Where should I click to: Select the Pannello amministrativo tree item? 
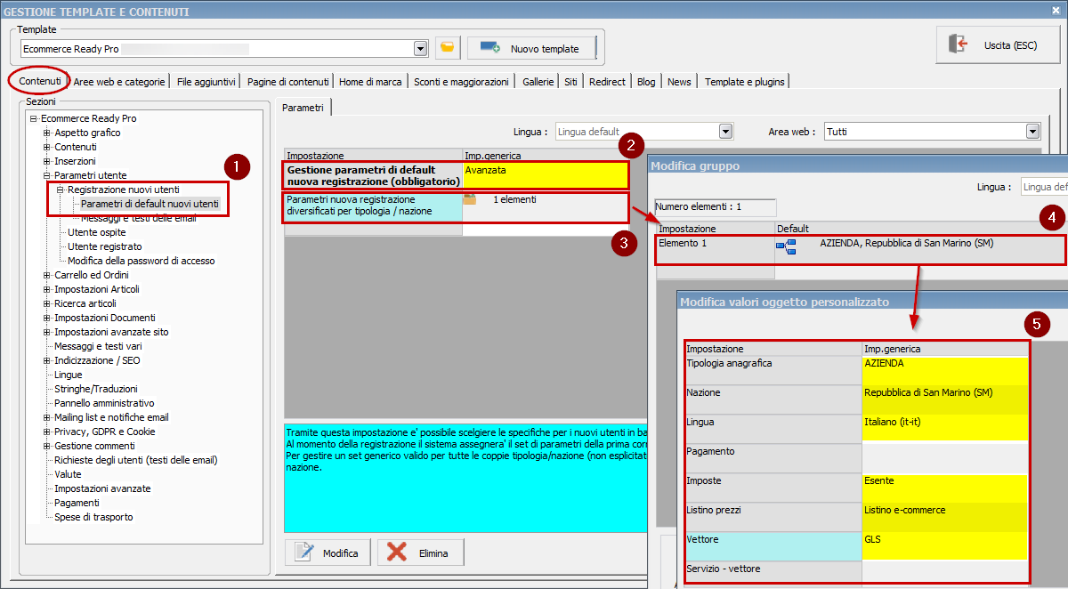click(104, 403)
